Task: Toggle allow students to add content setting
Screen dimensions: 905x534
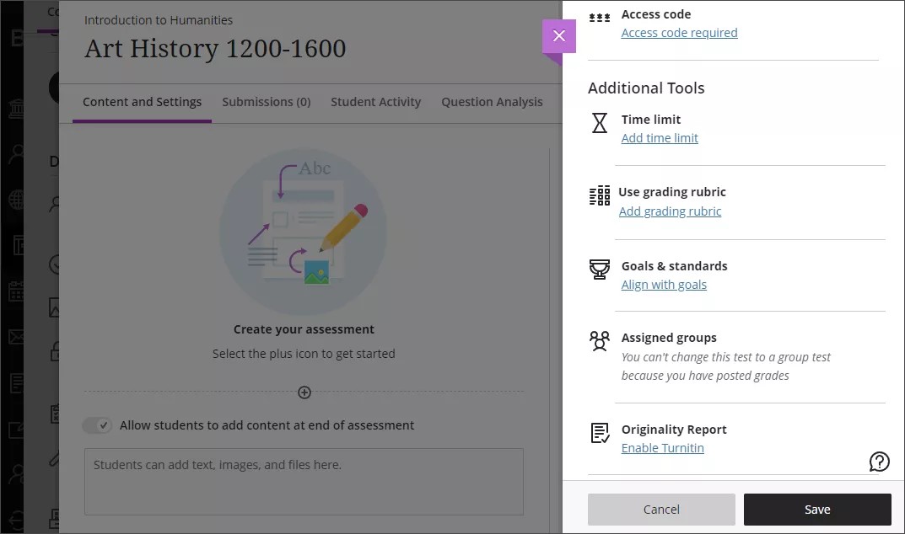Action: pyautogui.click(x=97, y=425)
